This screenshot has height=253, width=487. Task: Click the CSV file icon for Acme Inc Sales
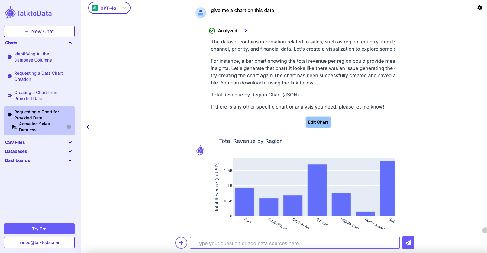14,127
